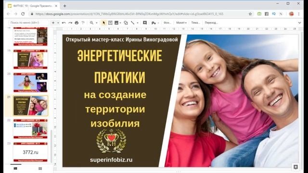Open a new browser tab
Screen dimensions: 308x173
(x=64, y=6)
